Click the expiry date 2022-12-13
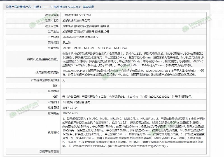This screenshot has height=157, width=224. [70, 113]
